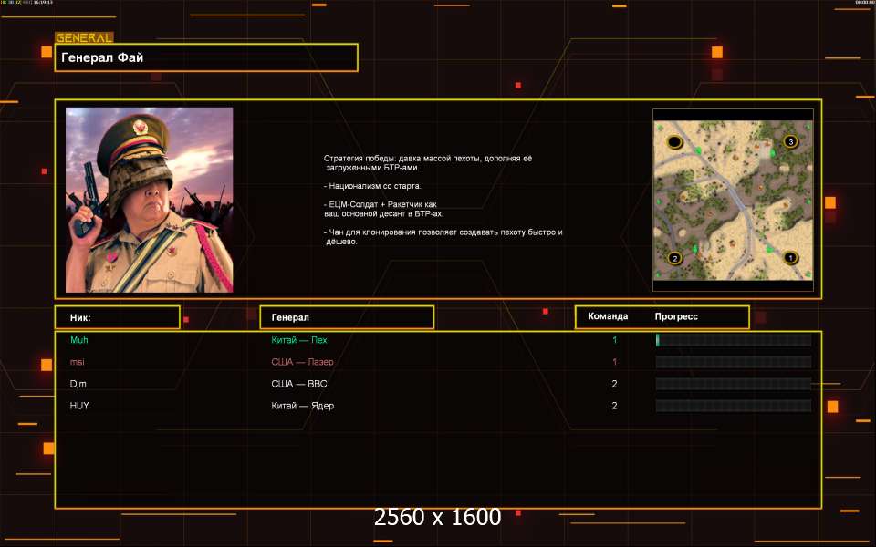Viewport: 876px width, 547px height.
Task: Click the 'Прогресс' column header
Action: [676, 317]
